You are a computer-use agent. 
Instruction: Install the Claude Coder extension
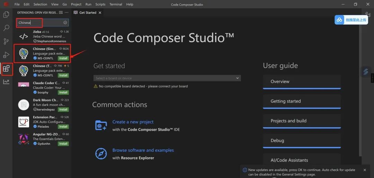(63, 92)
